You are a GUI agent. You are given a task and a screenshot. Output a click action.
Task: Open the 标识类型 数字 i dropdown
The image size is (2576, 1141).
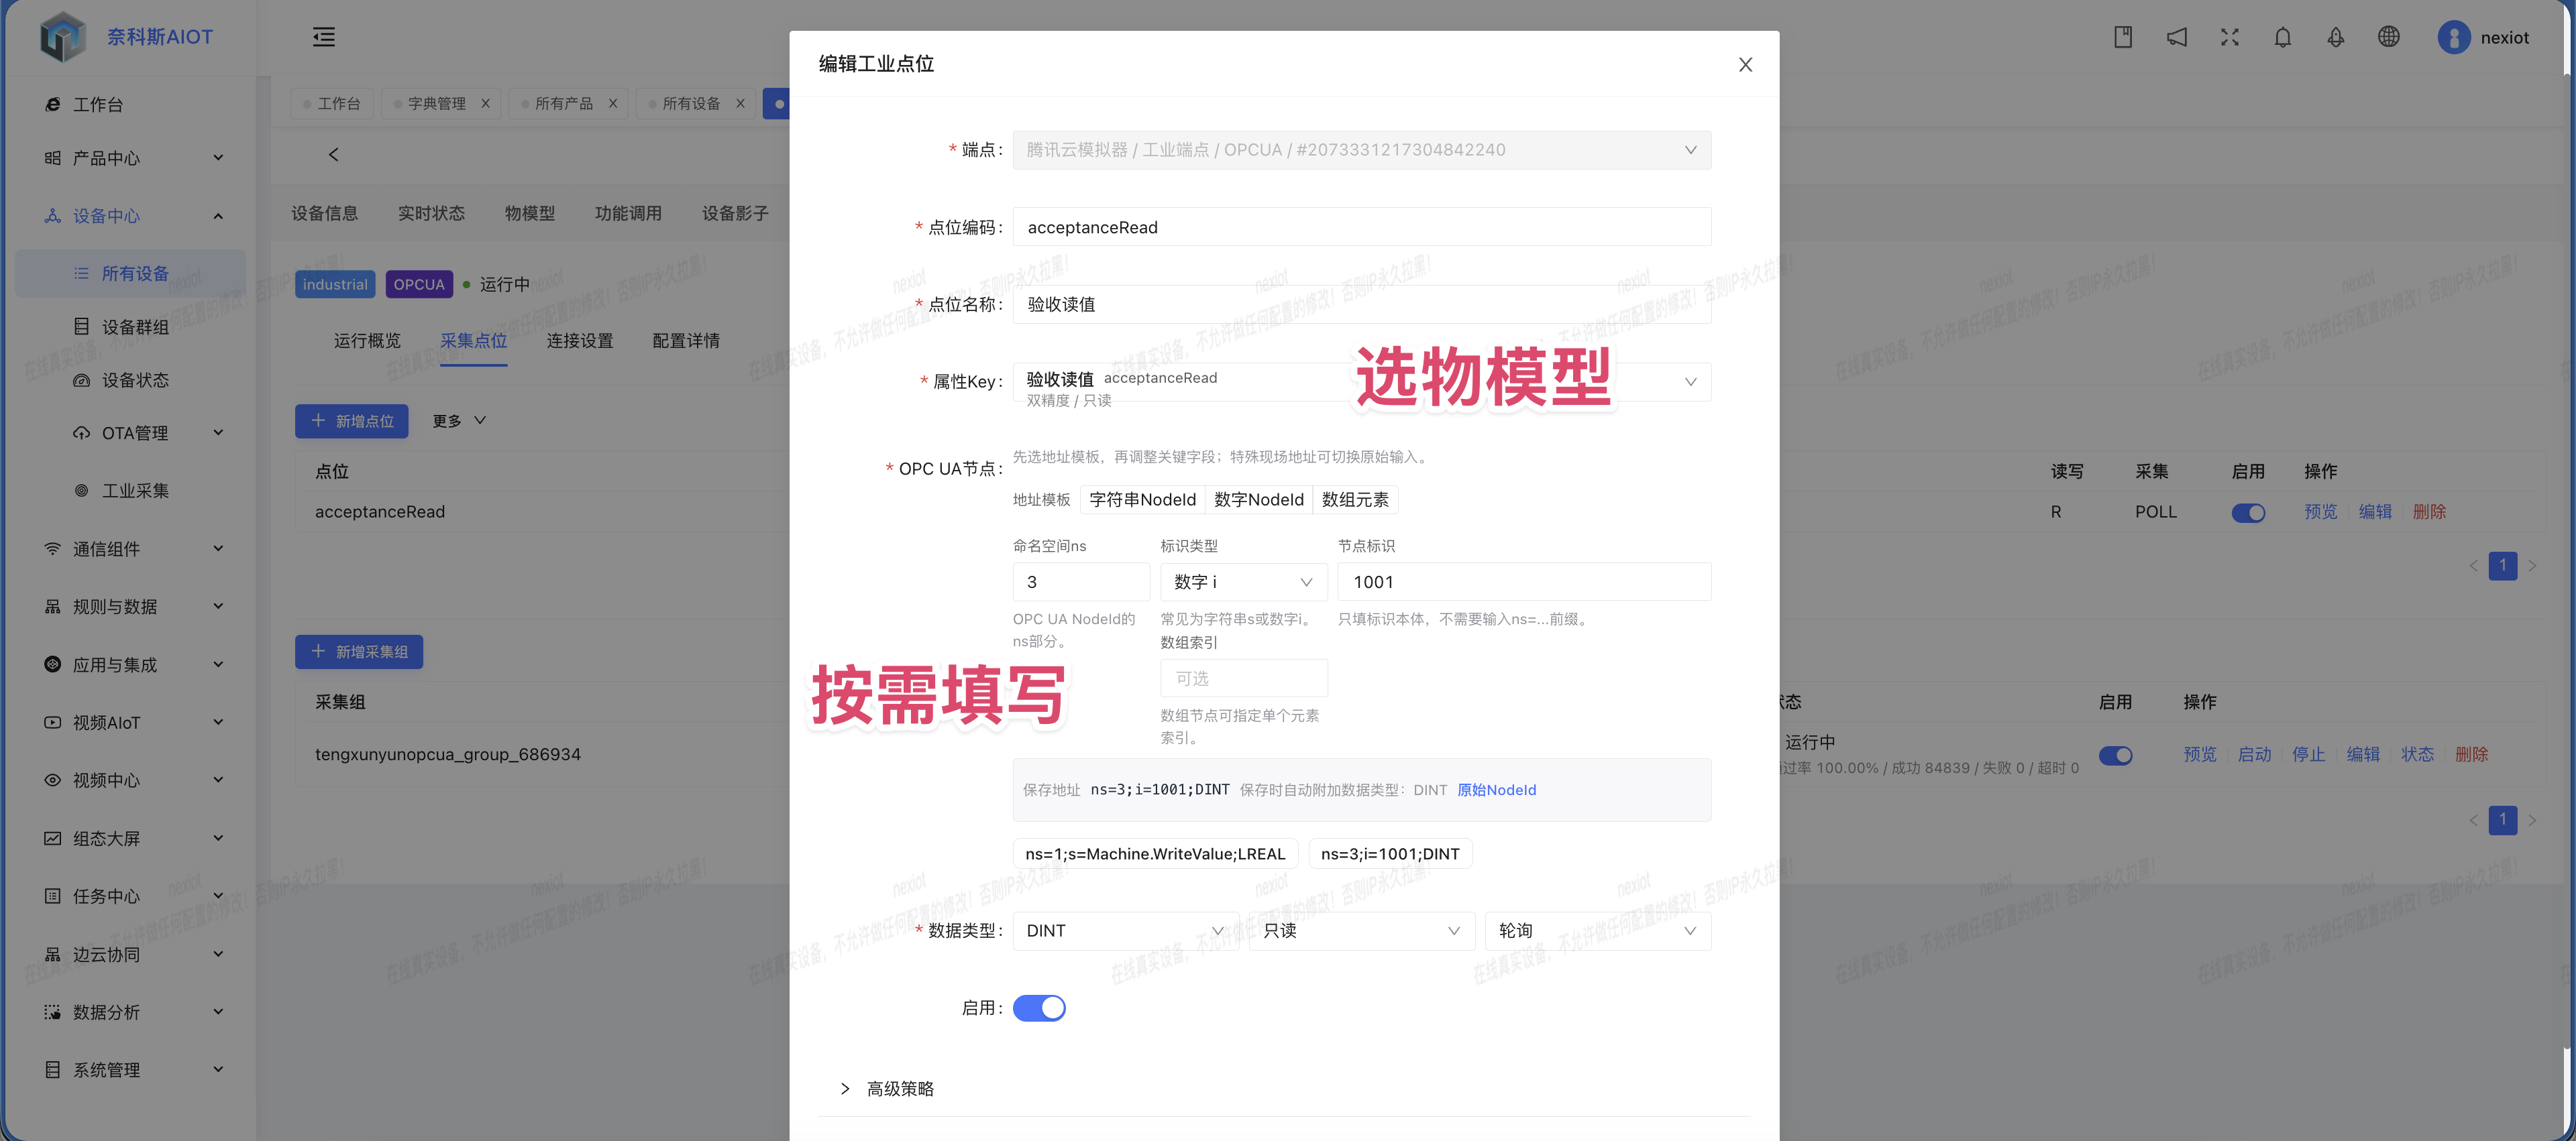pos(1243,583)
